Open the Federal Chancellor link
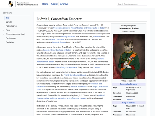155x116 pixels. [57, 40]
